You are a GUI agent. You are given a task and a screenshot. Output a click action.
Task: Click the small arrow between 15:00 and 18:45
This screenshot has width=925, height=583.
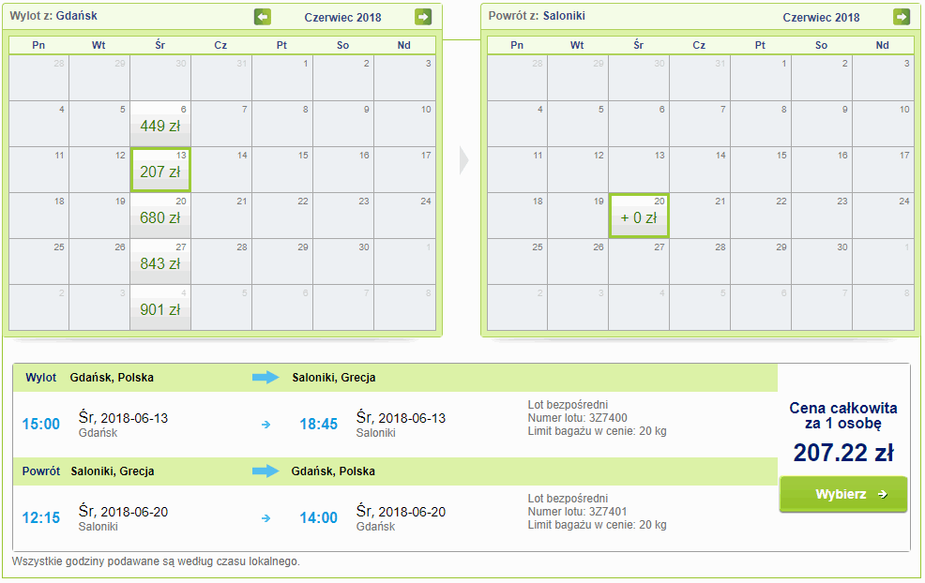(265, 425)
